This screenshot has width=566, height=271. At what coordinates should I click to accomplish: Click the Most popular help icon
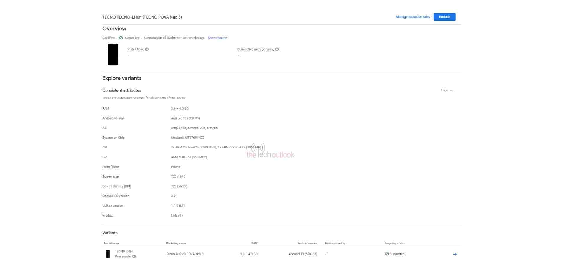[x=134, y=257]
